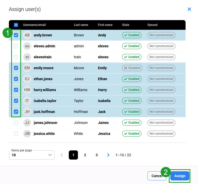This screenshot has height=184, width=198.
Task: Go to previous page using left arrow
Action: pos(62,155)
